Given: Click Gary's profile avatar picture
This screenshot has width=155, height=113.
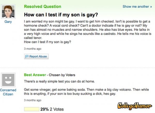Looking at the screenshot, I should click(x=8, y=11).
